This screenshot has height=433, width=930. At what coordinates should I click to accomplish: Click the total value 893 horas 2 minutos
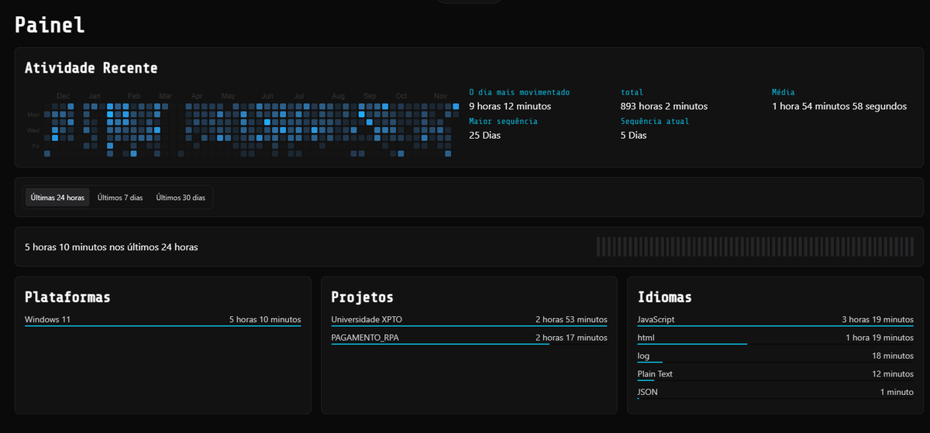tap(664, 106)
